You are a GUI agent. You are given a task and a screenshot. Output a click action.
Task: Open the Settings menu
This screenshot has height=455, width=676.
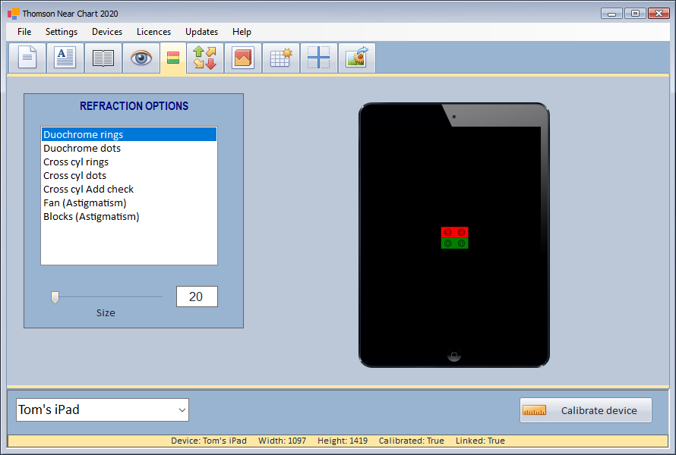pos(62,32)
